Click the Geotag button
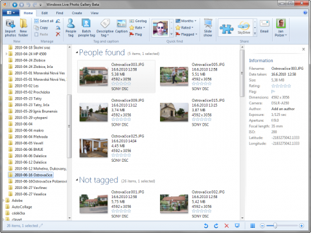This screenshot has height=233, width=311. pos(138,21)
